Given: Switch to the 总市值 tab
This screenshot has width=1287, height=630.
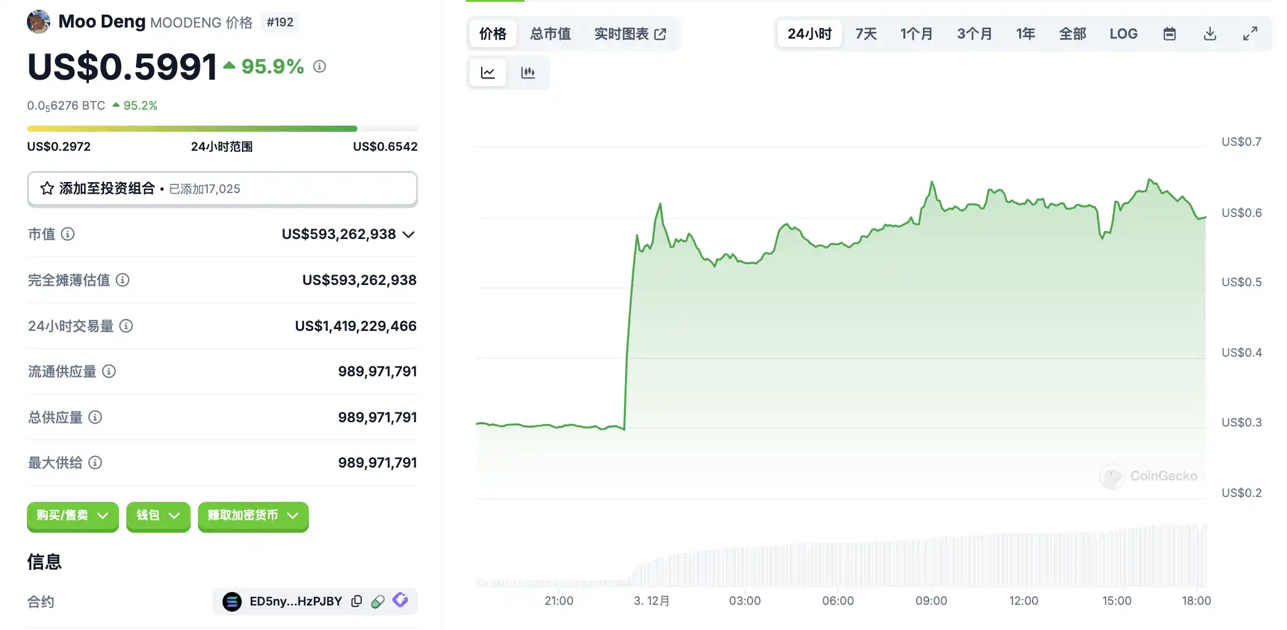Looking at the screenshot, I should pyautogui.click(x=550, y=34).
